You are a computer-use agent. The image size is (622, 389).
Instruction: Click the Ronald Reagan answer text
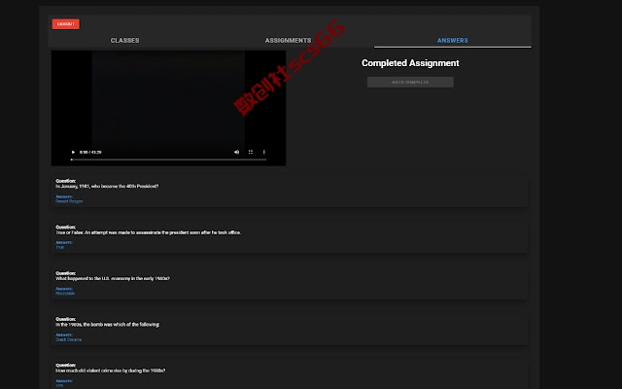69,201
